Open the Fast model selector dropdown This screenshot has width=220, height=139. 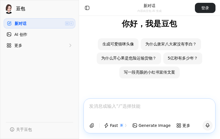pos(116,125)
